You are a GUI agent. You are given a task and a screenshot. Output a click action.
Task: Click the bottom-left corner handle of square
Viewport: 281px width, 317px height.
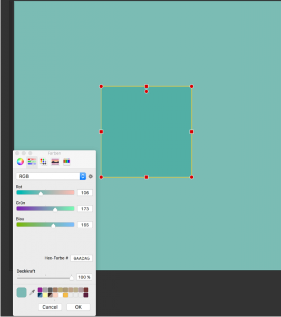(101, 177)
